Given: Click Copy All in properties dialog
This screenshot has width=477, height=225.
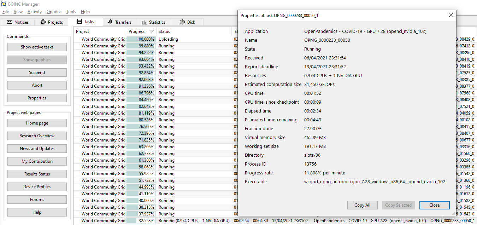Looking at the screenshot, I should coord(362,205).
